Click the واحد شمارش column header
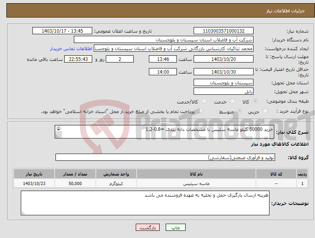 pos(116,174)
